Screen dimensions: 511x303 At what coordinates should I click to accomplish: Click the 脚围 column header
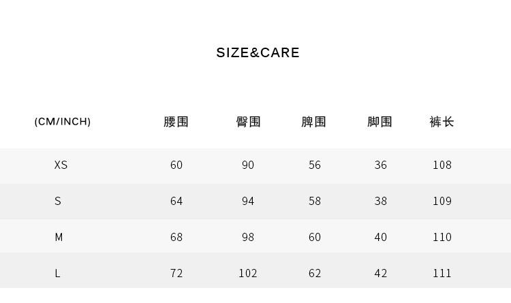pyautogui.click(x=380, y=122)
